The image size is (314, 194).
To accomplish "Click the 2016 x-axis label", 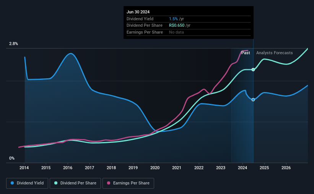I will 68,168.
